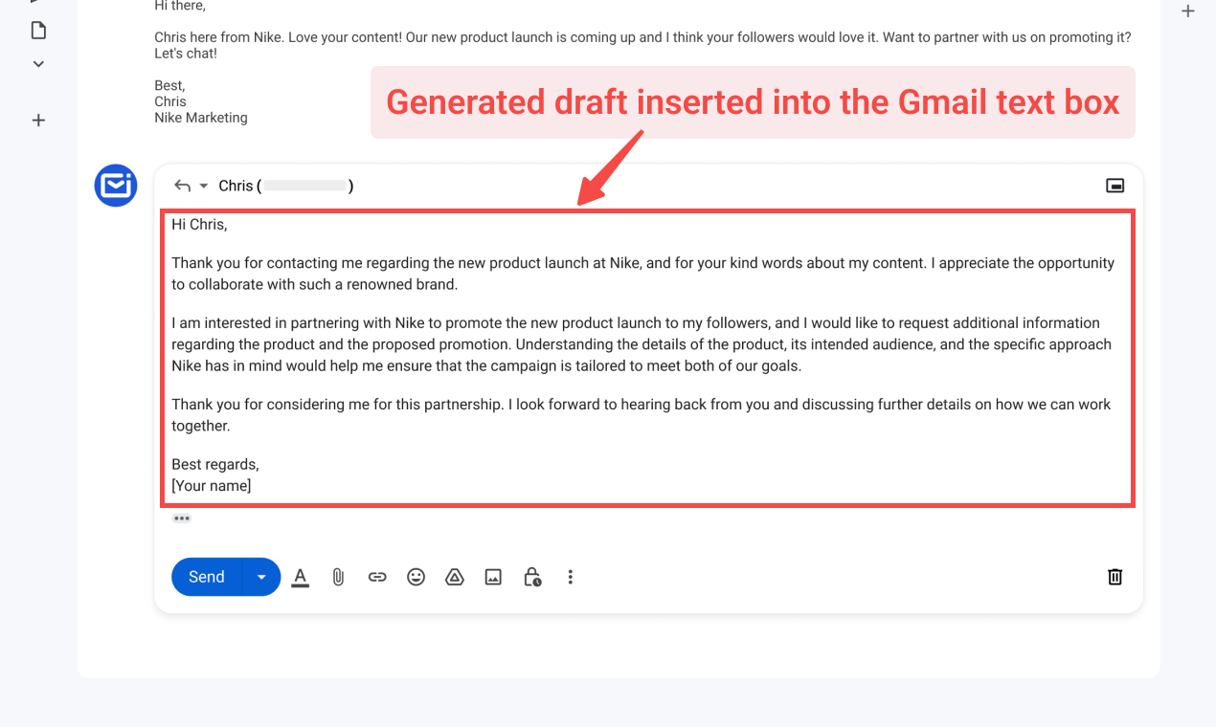This screenshot has width=1216, height=727.
Task: Expand the chevron in left sidebar
Action: point(38,64)
